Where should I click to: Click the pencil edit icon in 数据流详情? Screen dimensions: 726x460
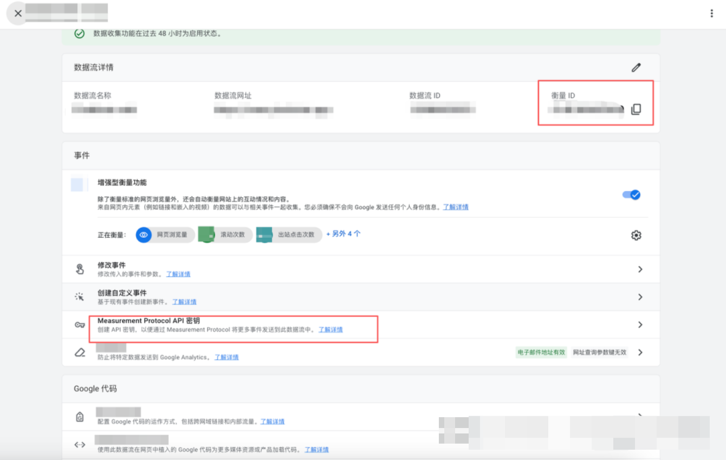(x=636, y=68)
